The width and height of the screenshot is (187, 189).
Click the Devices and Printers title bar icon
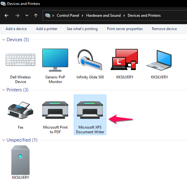pyautogui.click(x=3, y=4)
